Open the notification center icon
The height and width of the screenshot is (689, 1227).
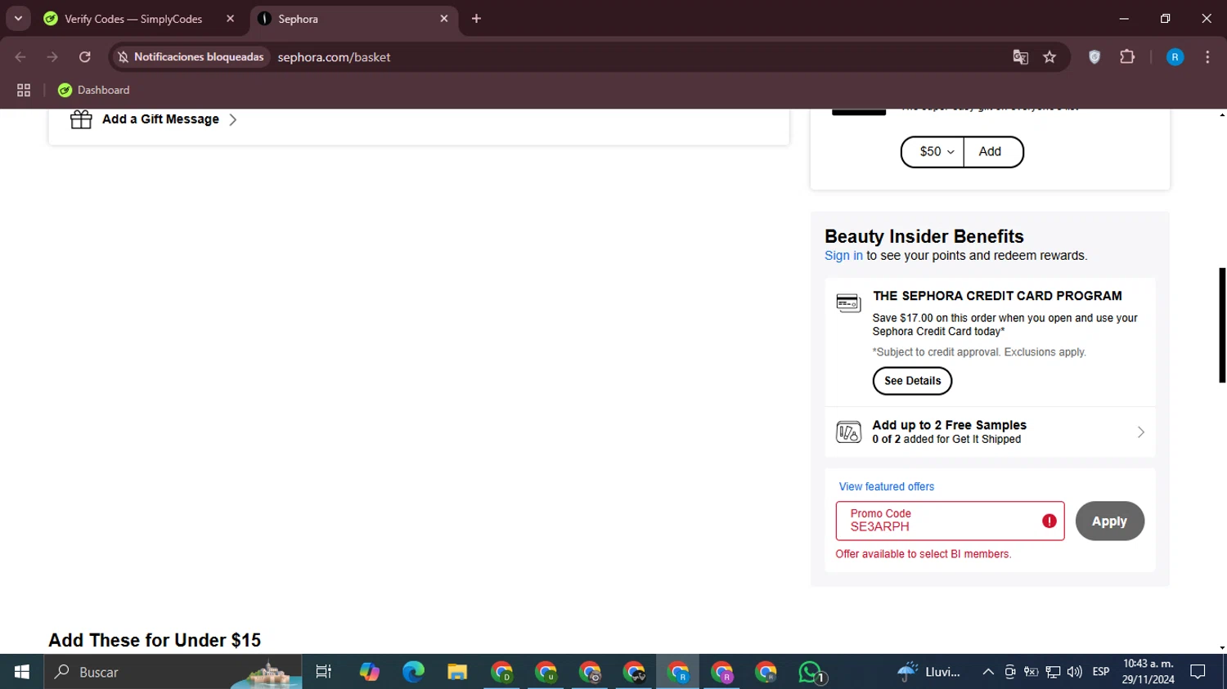[x=1198, y=672]
